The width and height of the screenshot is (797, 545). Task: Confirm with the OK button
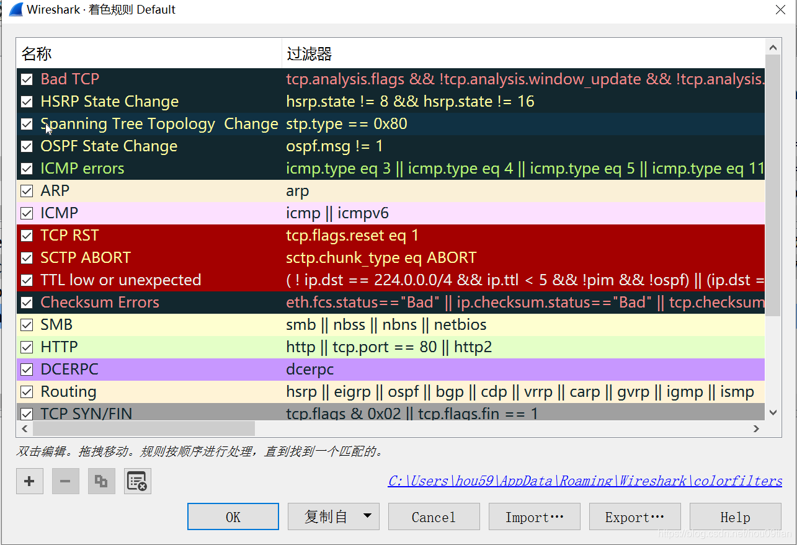[x=233, y=516]
